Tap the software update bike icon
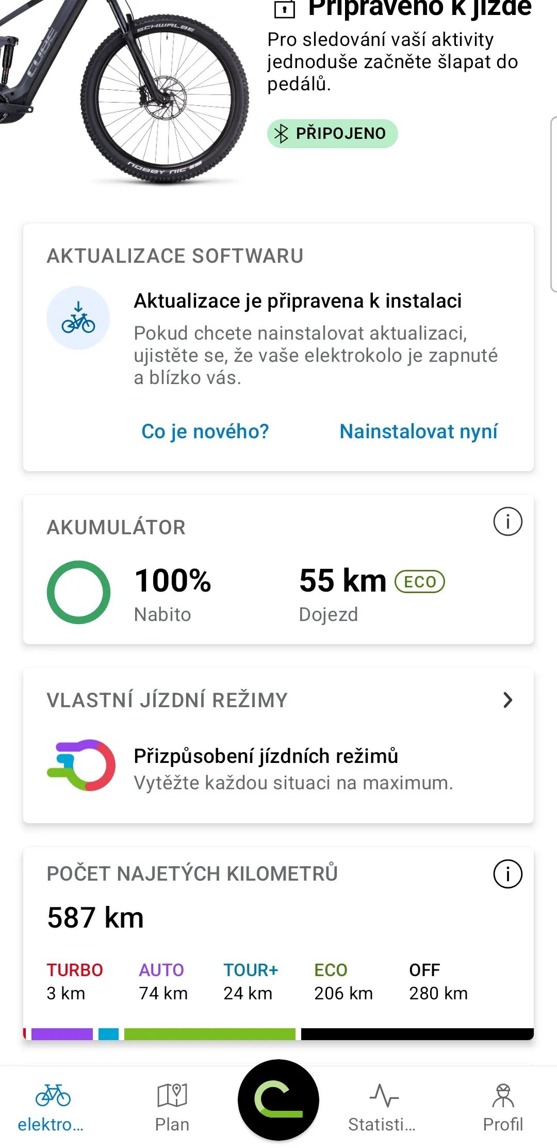This screenshot has width=557, height=1148. [x=78, y=318]
